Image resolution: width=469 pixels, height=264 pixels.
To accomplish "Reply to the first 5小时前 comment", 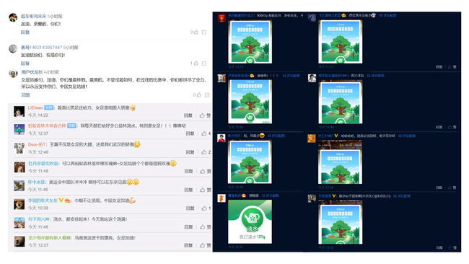I will (x=25, y=32).
